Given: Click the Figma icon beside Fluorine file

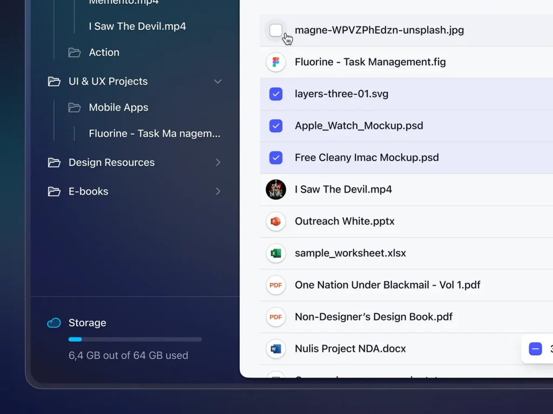Looking at the screenshot, I should [x=276, y=63].
